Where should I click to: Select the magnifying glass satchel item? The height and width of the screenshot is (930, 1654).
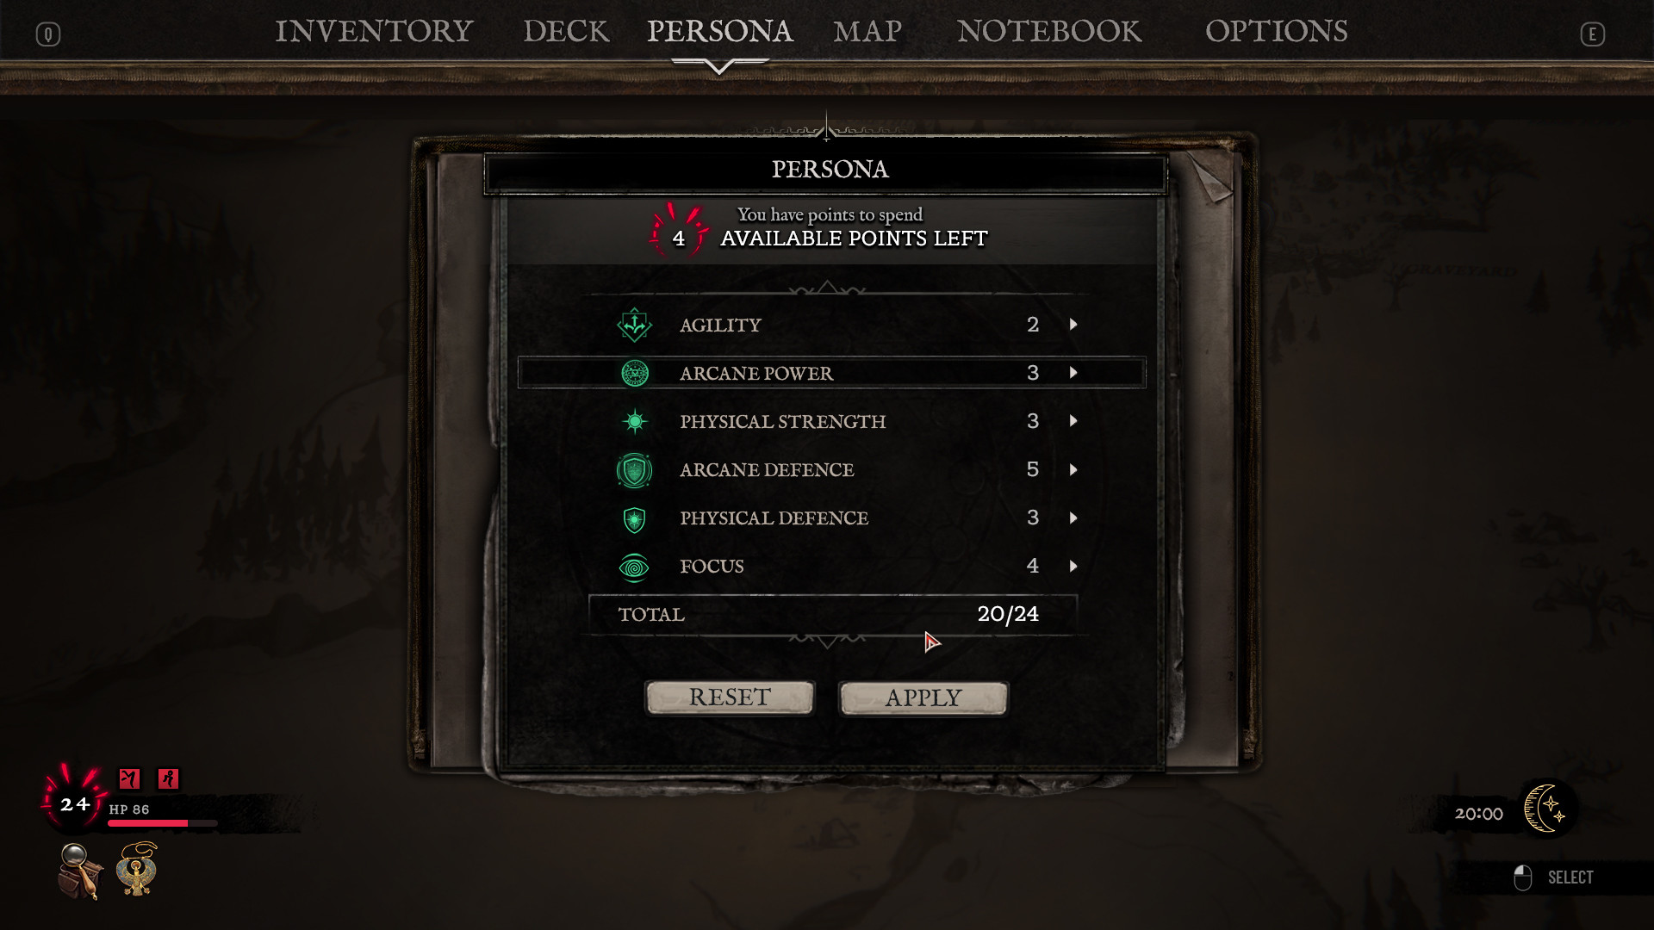80,871
